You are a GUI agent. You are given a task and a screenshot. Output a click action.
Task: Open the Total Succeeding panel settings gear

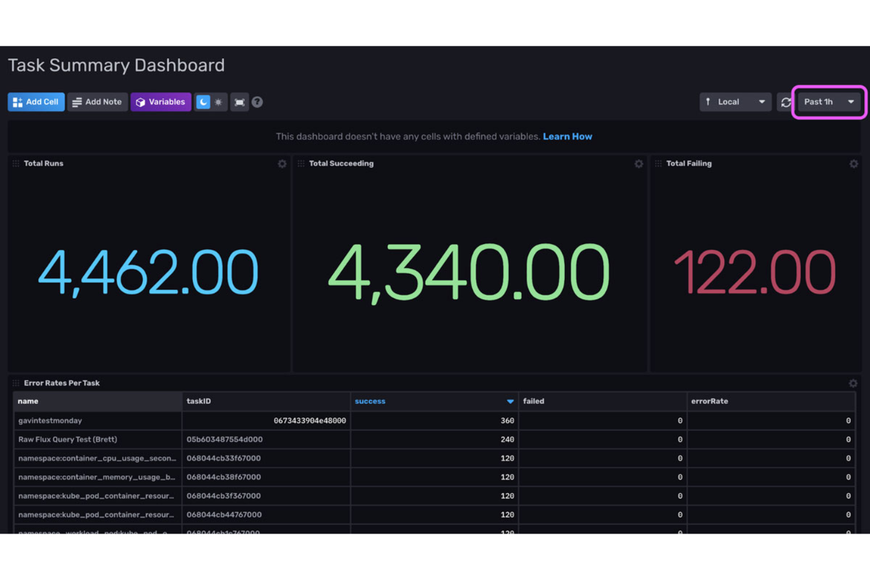point(639,164)
